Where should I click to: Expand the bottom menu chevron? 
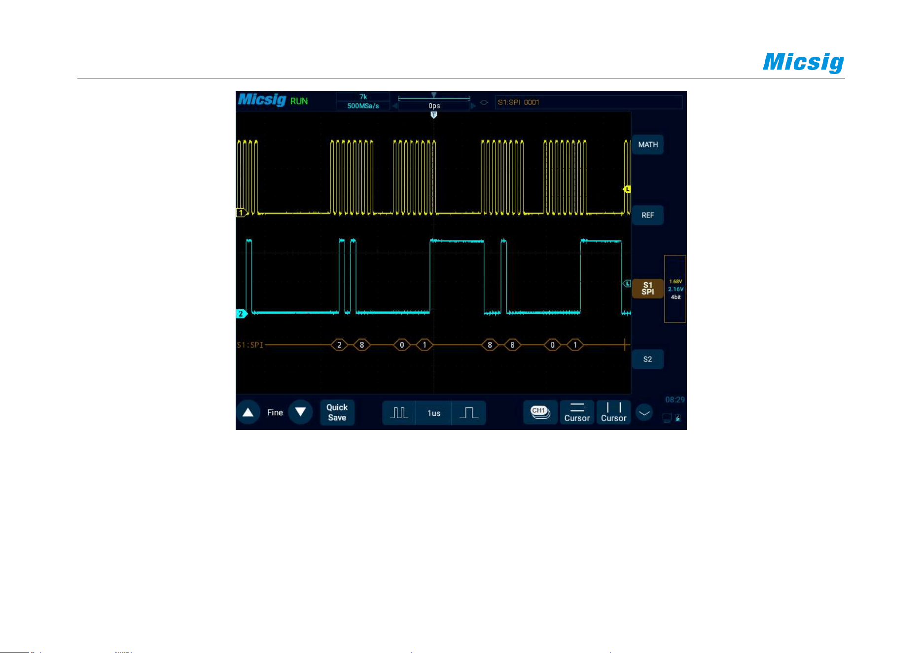[x=644, y=413]
